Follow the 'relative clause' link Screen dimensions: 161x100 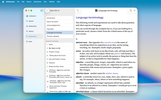[112, 73]
